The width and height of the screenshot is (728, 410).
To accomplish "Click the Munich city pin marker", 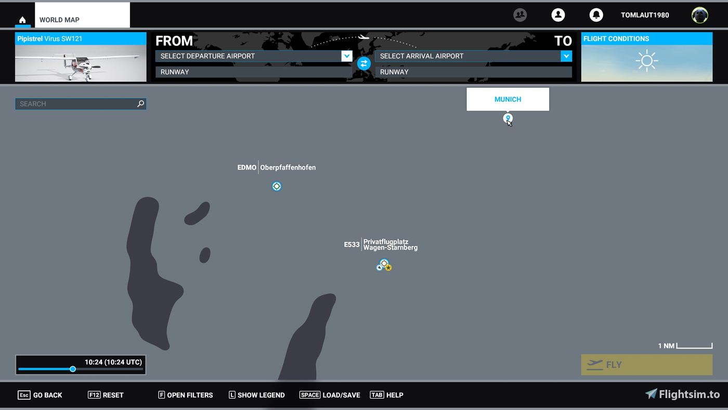I will pyautogui.click(x=508, y=118).
